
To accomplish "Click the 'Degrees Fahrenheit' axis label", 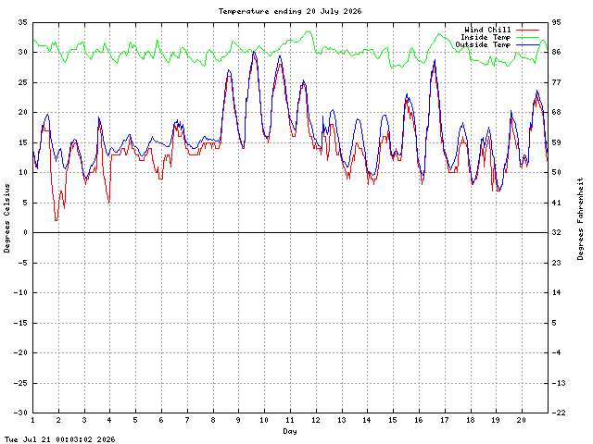I will [x=580, y=218].
